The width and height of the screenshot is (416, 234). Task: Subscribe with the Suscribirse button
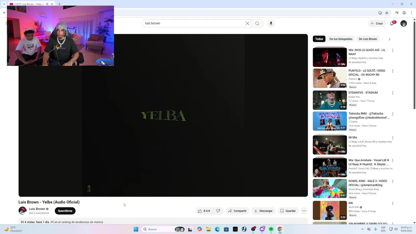point(65,211)
